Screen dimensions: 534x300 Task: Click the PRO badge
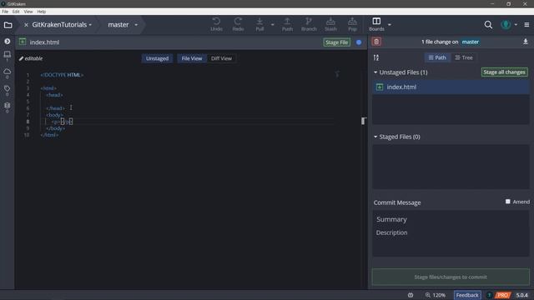(x=502, y=295)
